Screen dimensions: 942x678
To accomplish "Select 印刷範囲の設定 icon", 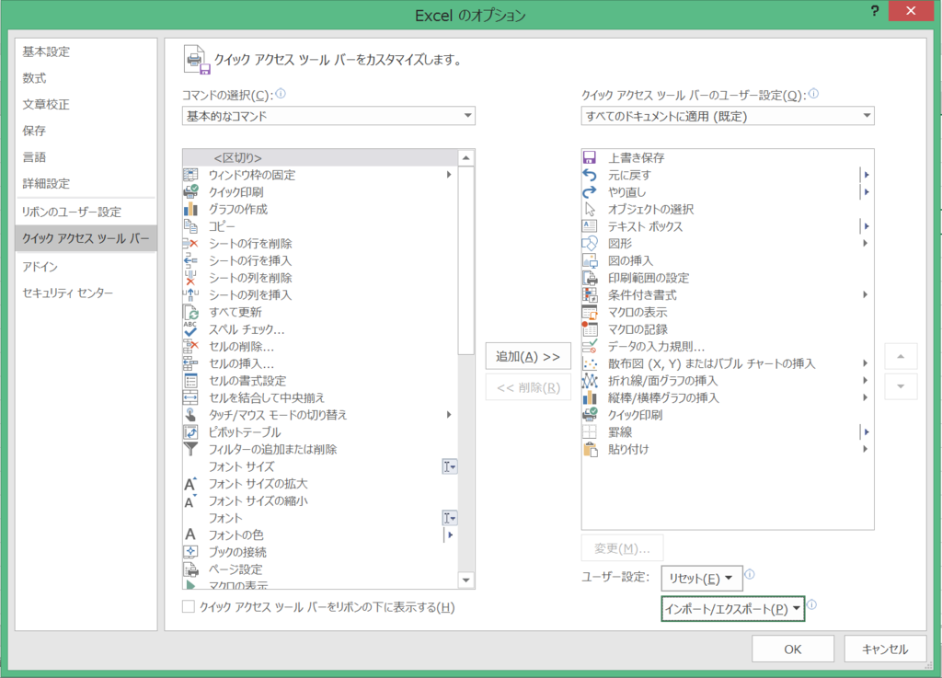I will [x=590, y=278].
